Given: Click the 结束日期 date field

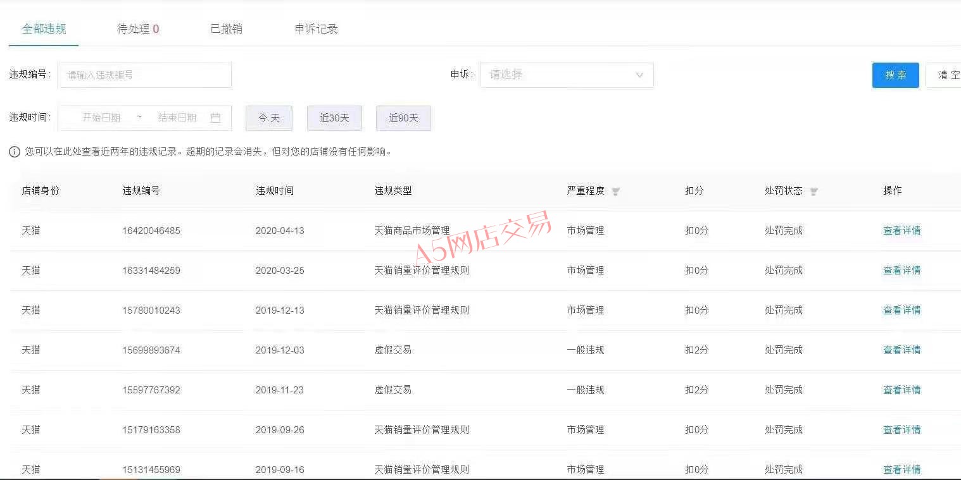Looking at the screenshot, I should (177, 118).
